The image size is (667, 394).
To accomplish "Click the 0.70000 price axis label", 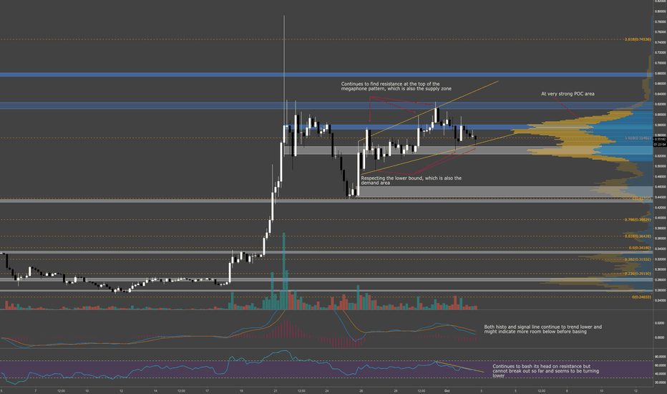I will coord(660,63).
